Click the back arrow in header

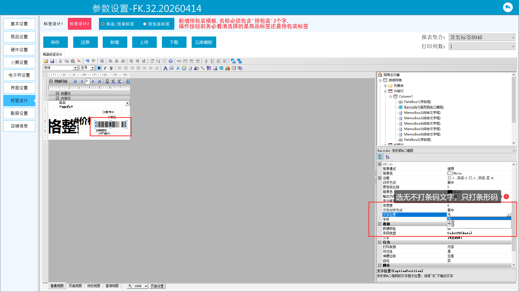tap(508, 7)
